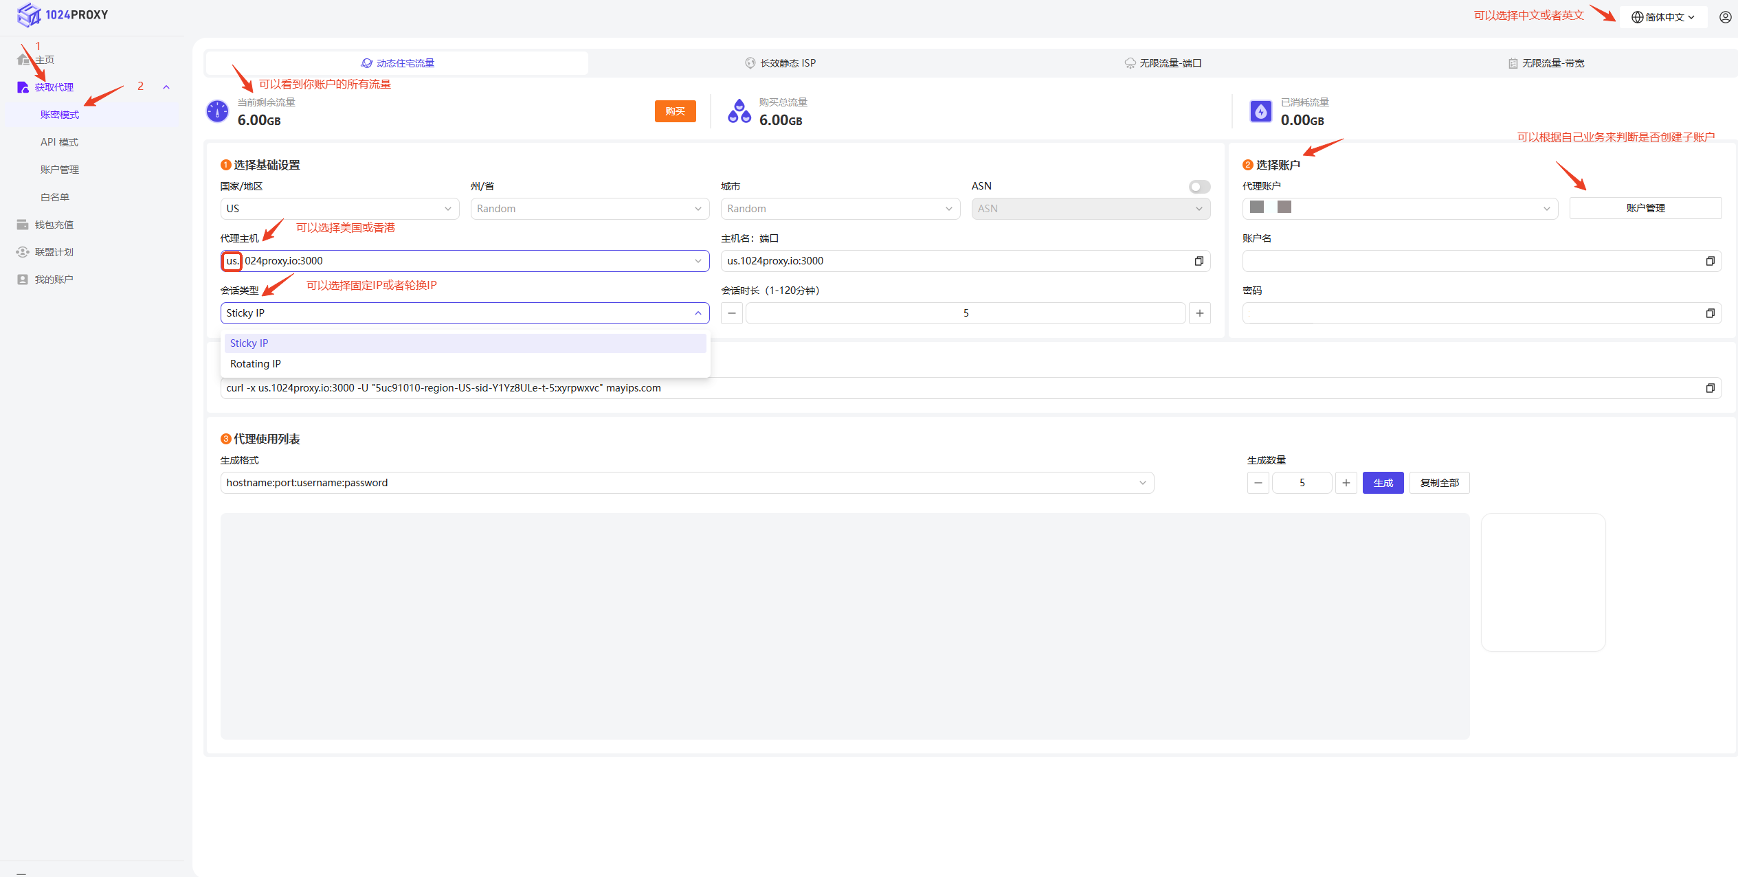Decrease generation quantity with minus button
The image size is (1738, 877).
point(1258,483)
